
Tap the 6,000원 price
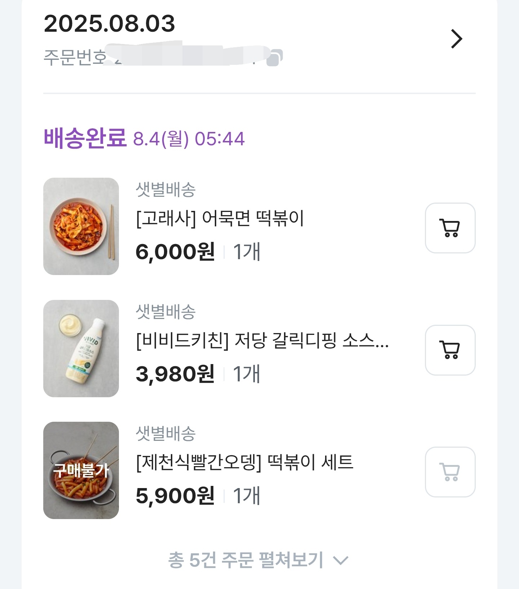pos(175,252)
